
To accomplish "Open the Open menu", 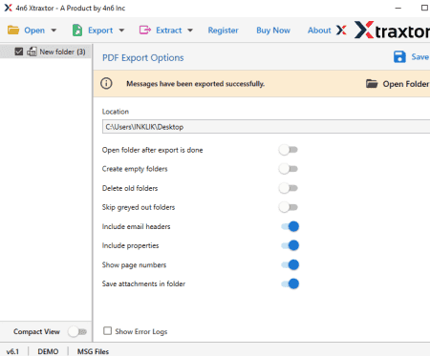I will (34, 31).
